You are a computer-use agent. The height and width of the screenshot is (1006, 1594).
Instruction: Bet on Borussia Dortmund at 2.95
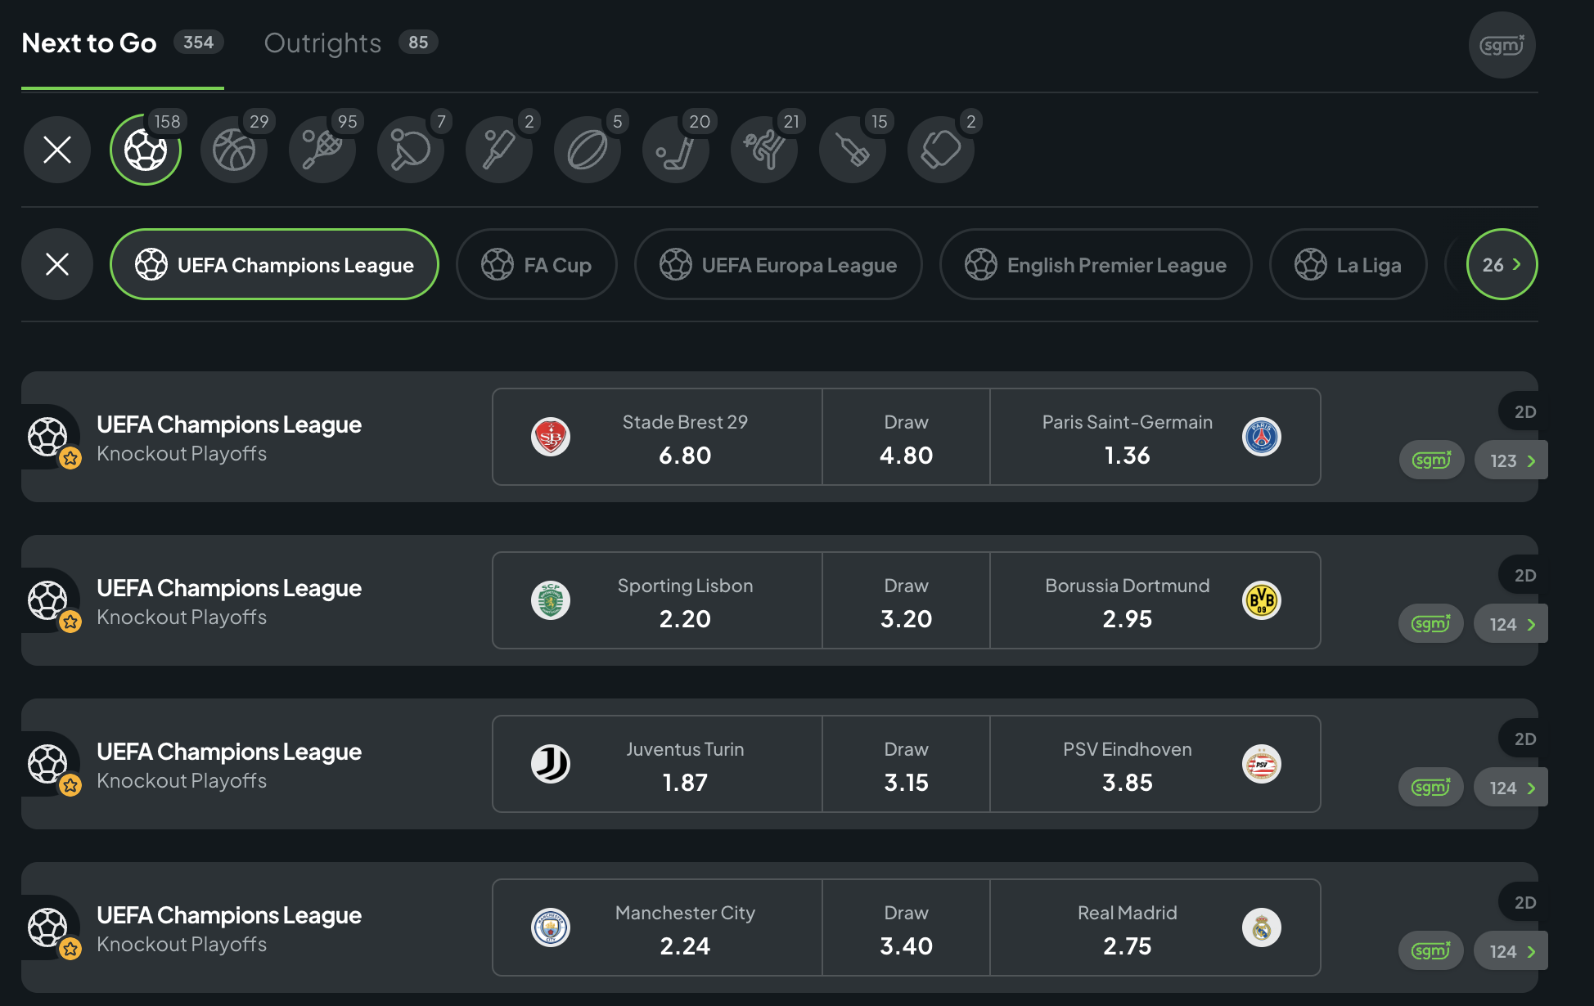[1155, 600]
